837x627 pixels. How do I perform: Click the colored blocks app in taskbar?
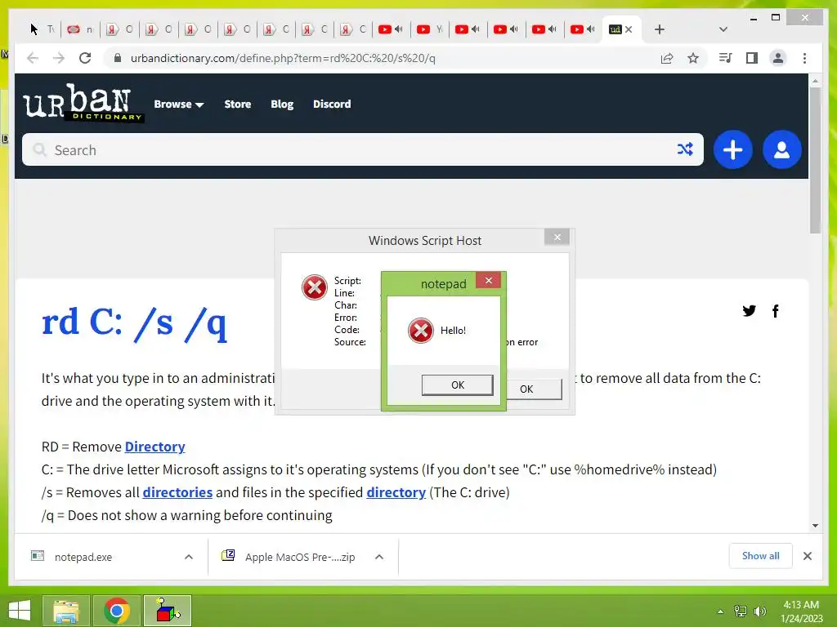(167, 611)
